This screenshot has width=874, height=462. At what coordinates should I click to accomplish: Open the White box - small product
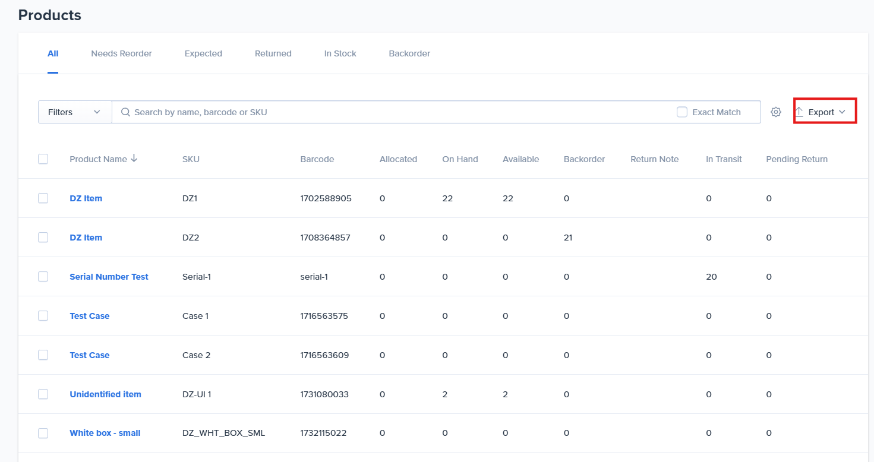pyautogui.click(x=105, y=433)
